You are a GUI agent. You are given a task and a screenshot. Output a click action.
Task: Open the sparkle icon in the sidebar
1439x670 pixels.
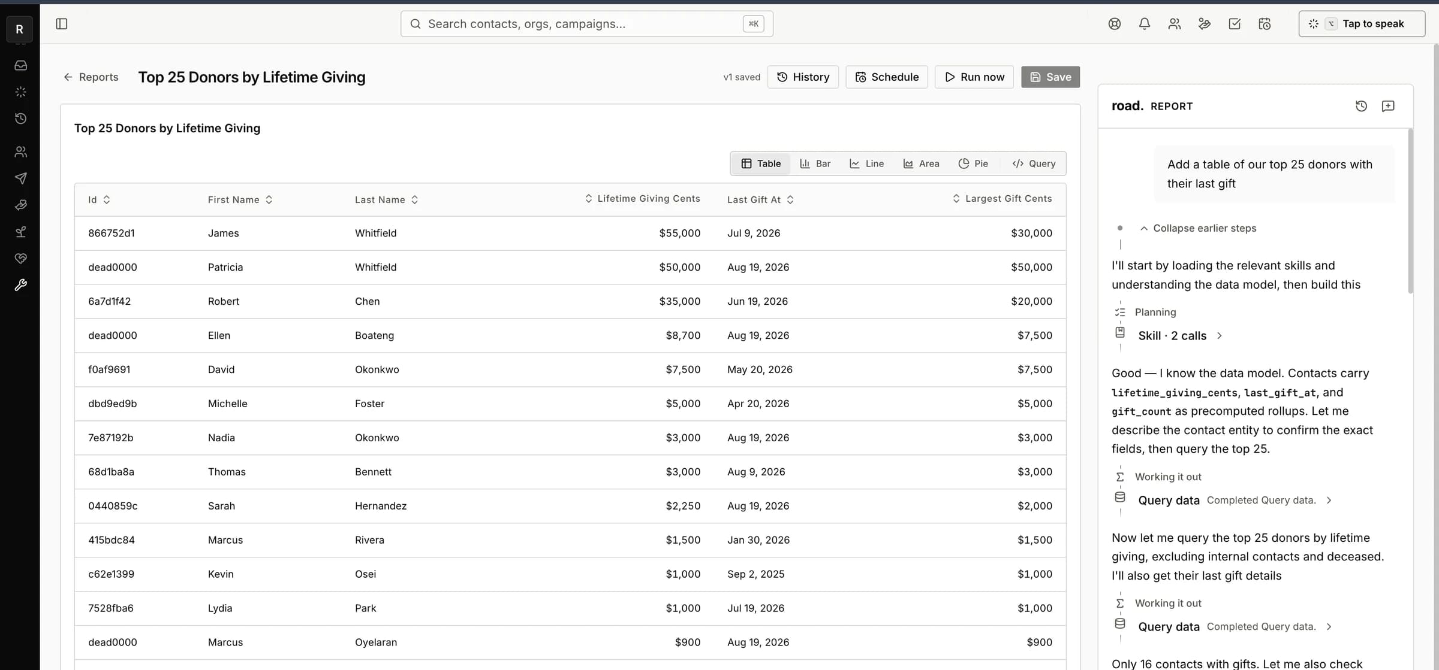(20, 92)
